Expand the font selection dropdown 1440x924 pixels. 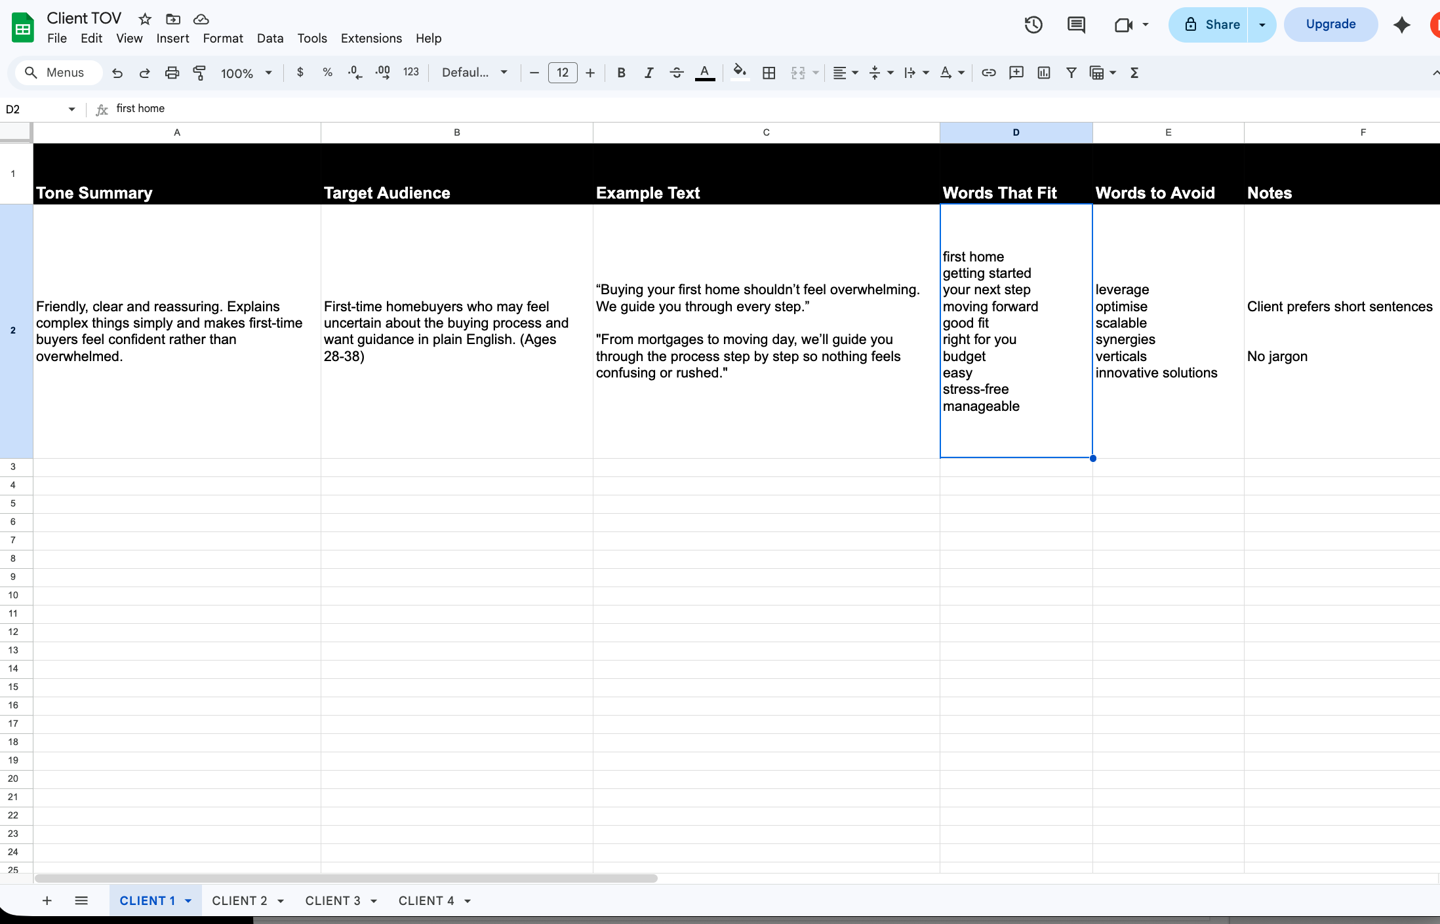pyautogui.click(x=474, y=73)
